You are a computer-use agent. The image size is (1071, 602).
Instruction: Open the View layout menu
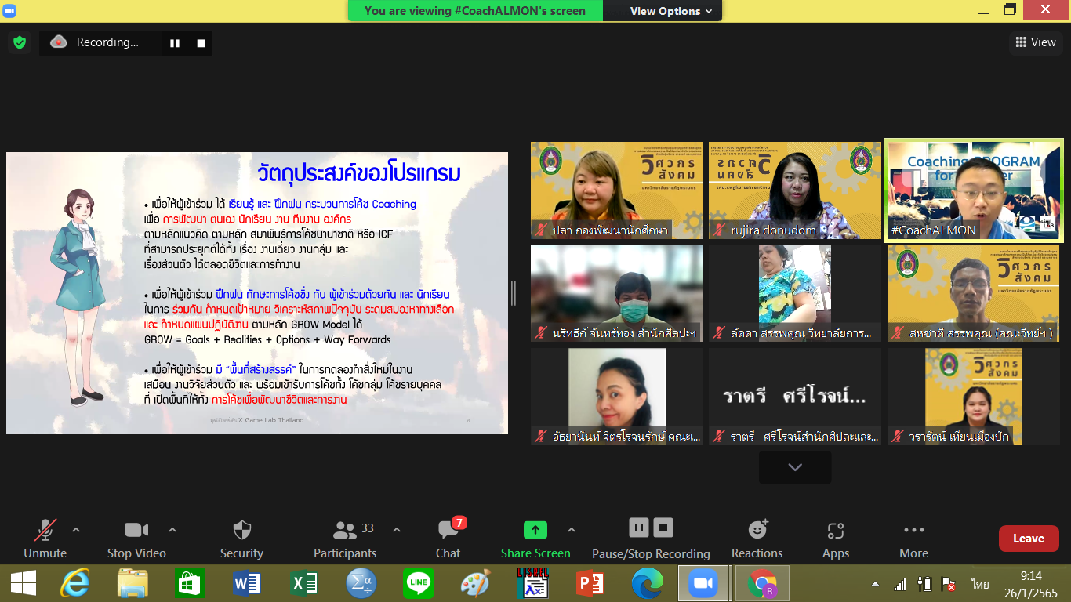point(1035,42)
